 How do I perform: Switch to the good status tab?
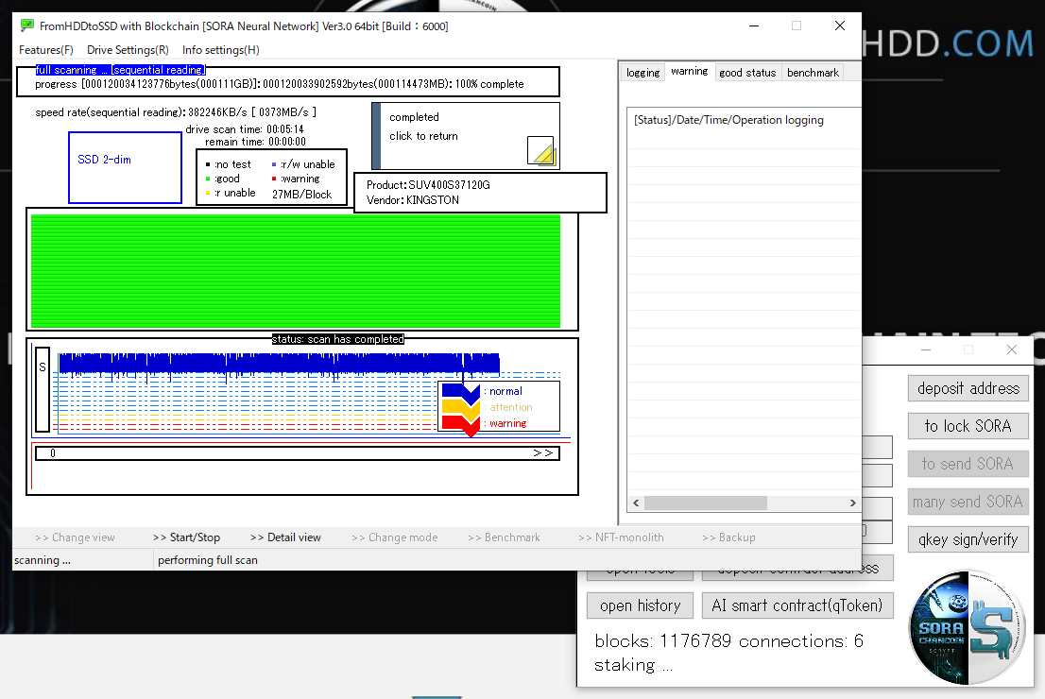[x=747, y=73]
